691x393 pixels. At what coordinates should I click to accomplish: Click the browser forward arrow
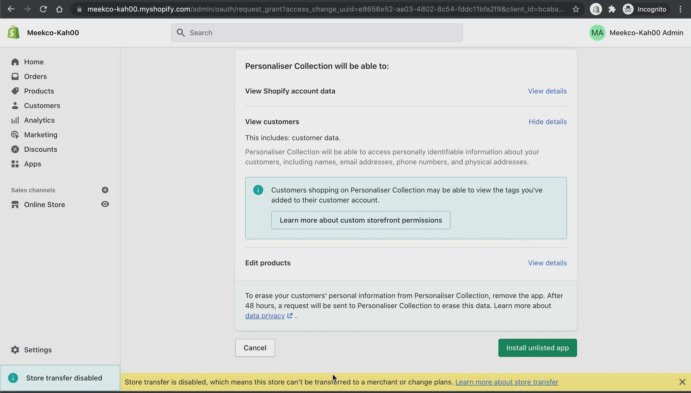(27, 9)
